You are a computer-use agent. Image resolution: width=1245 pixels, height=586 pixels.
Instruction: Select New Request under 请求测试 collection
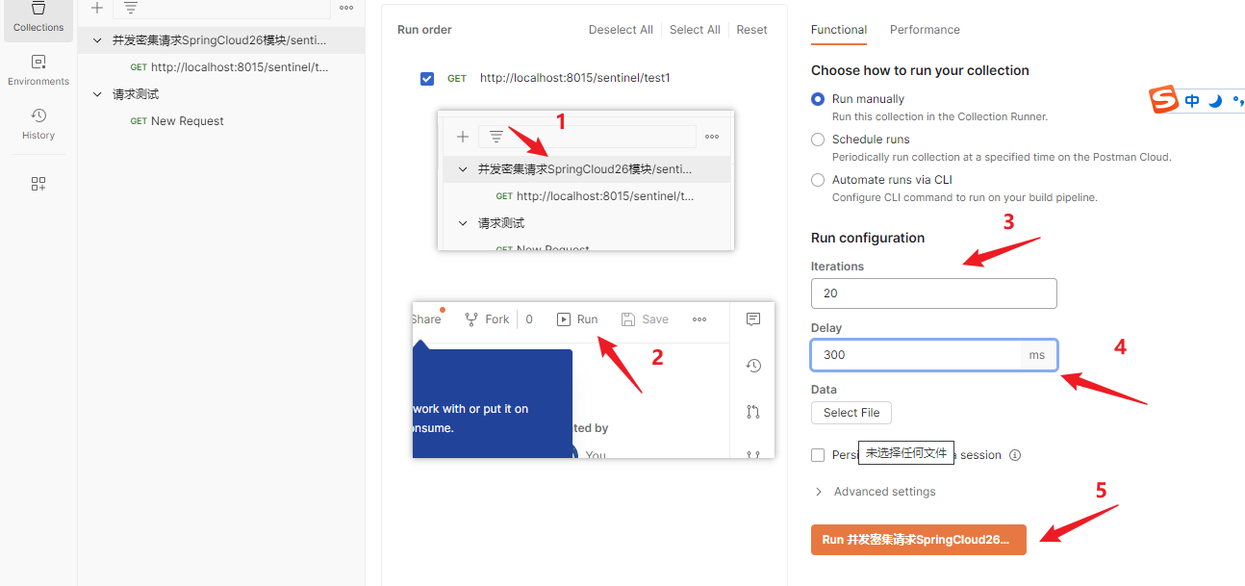pyautogui.click(x=187, y=121)
